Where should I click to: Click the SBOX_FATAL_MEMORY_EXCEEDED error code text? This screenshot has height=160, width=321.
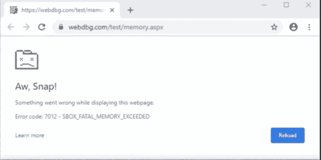point(106,116)
